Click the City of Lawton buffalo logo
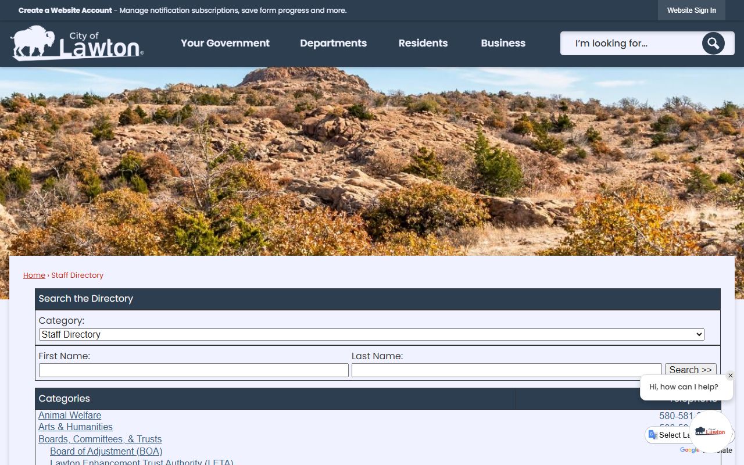The height and width of the screenshot is (465, 744). pos(77,43)
